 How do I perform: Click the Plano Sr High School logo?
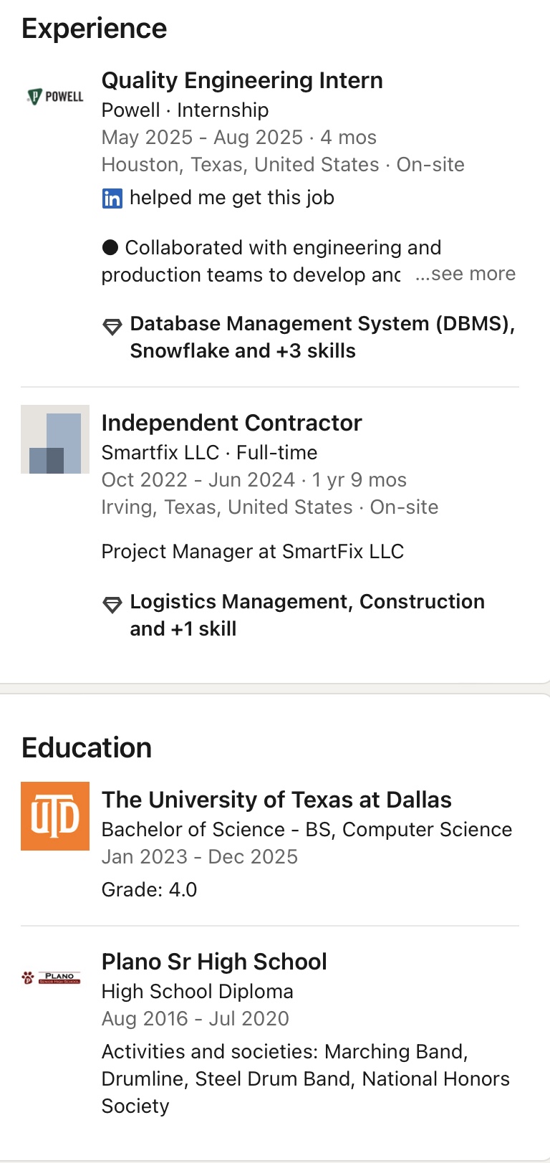52,977
